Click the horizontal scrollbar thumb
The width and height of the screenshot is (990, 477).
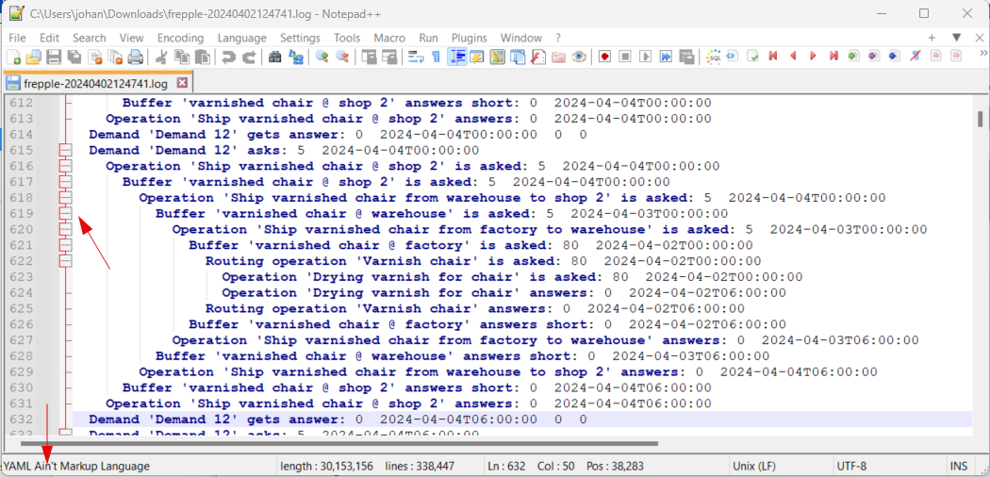click(339, 442)
